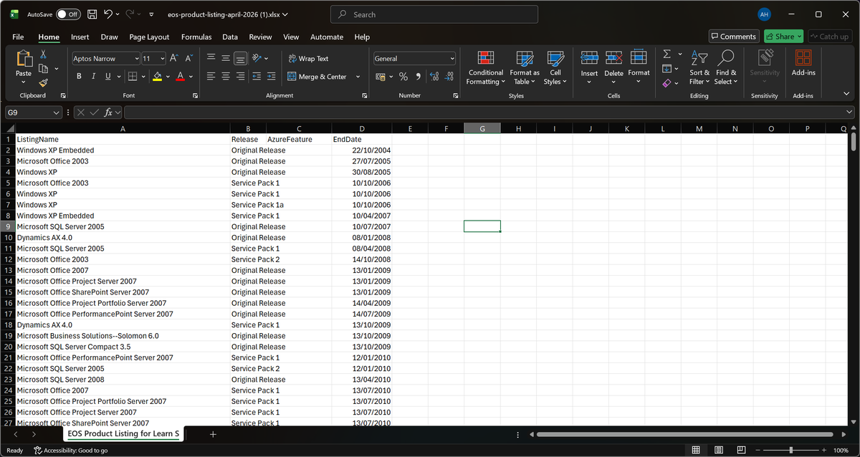
Task: Open the font size dropdown
Action: pos(163,59)
